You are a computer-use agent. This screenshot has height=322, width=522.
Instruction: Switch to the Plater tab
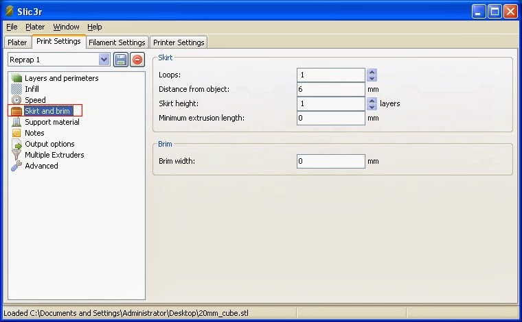click(17, 42)
